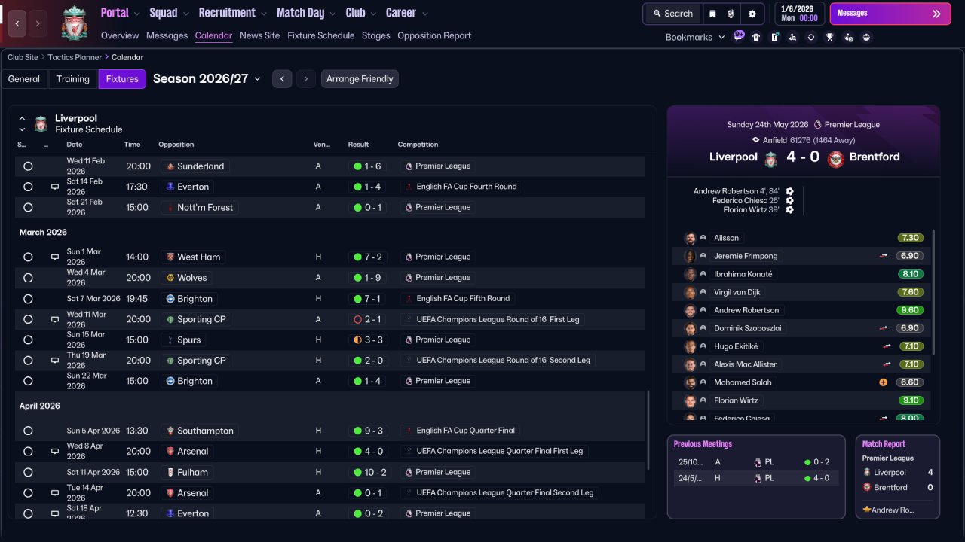Switch to the Training calendar tab
The height and width of the screenshot is (542, 965).
tap(73, 79)
